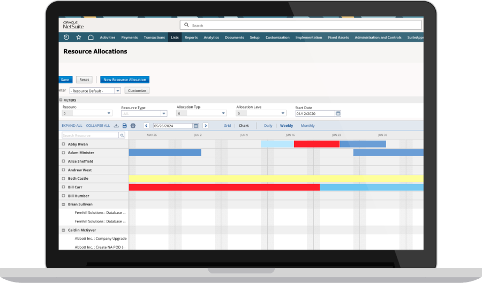Click the Customize button
Viewport: 482px width, 283px height.
click(137, 90)
